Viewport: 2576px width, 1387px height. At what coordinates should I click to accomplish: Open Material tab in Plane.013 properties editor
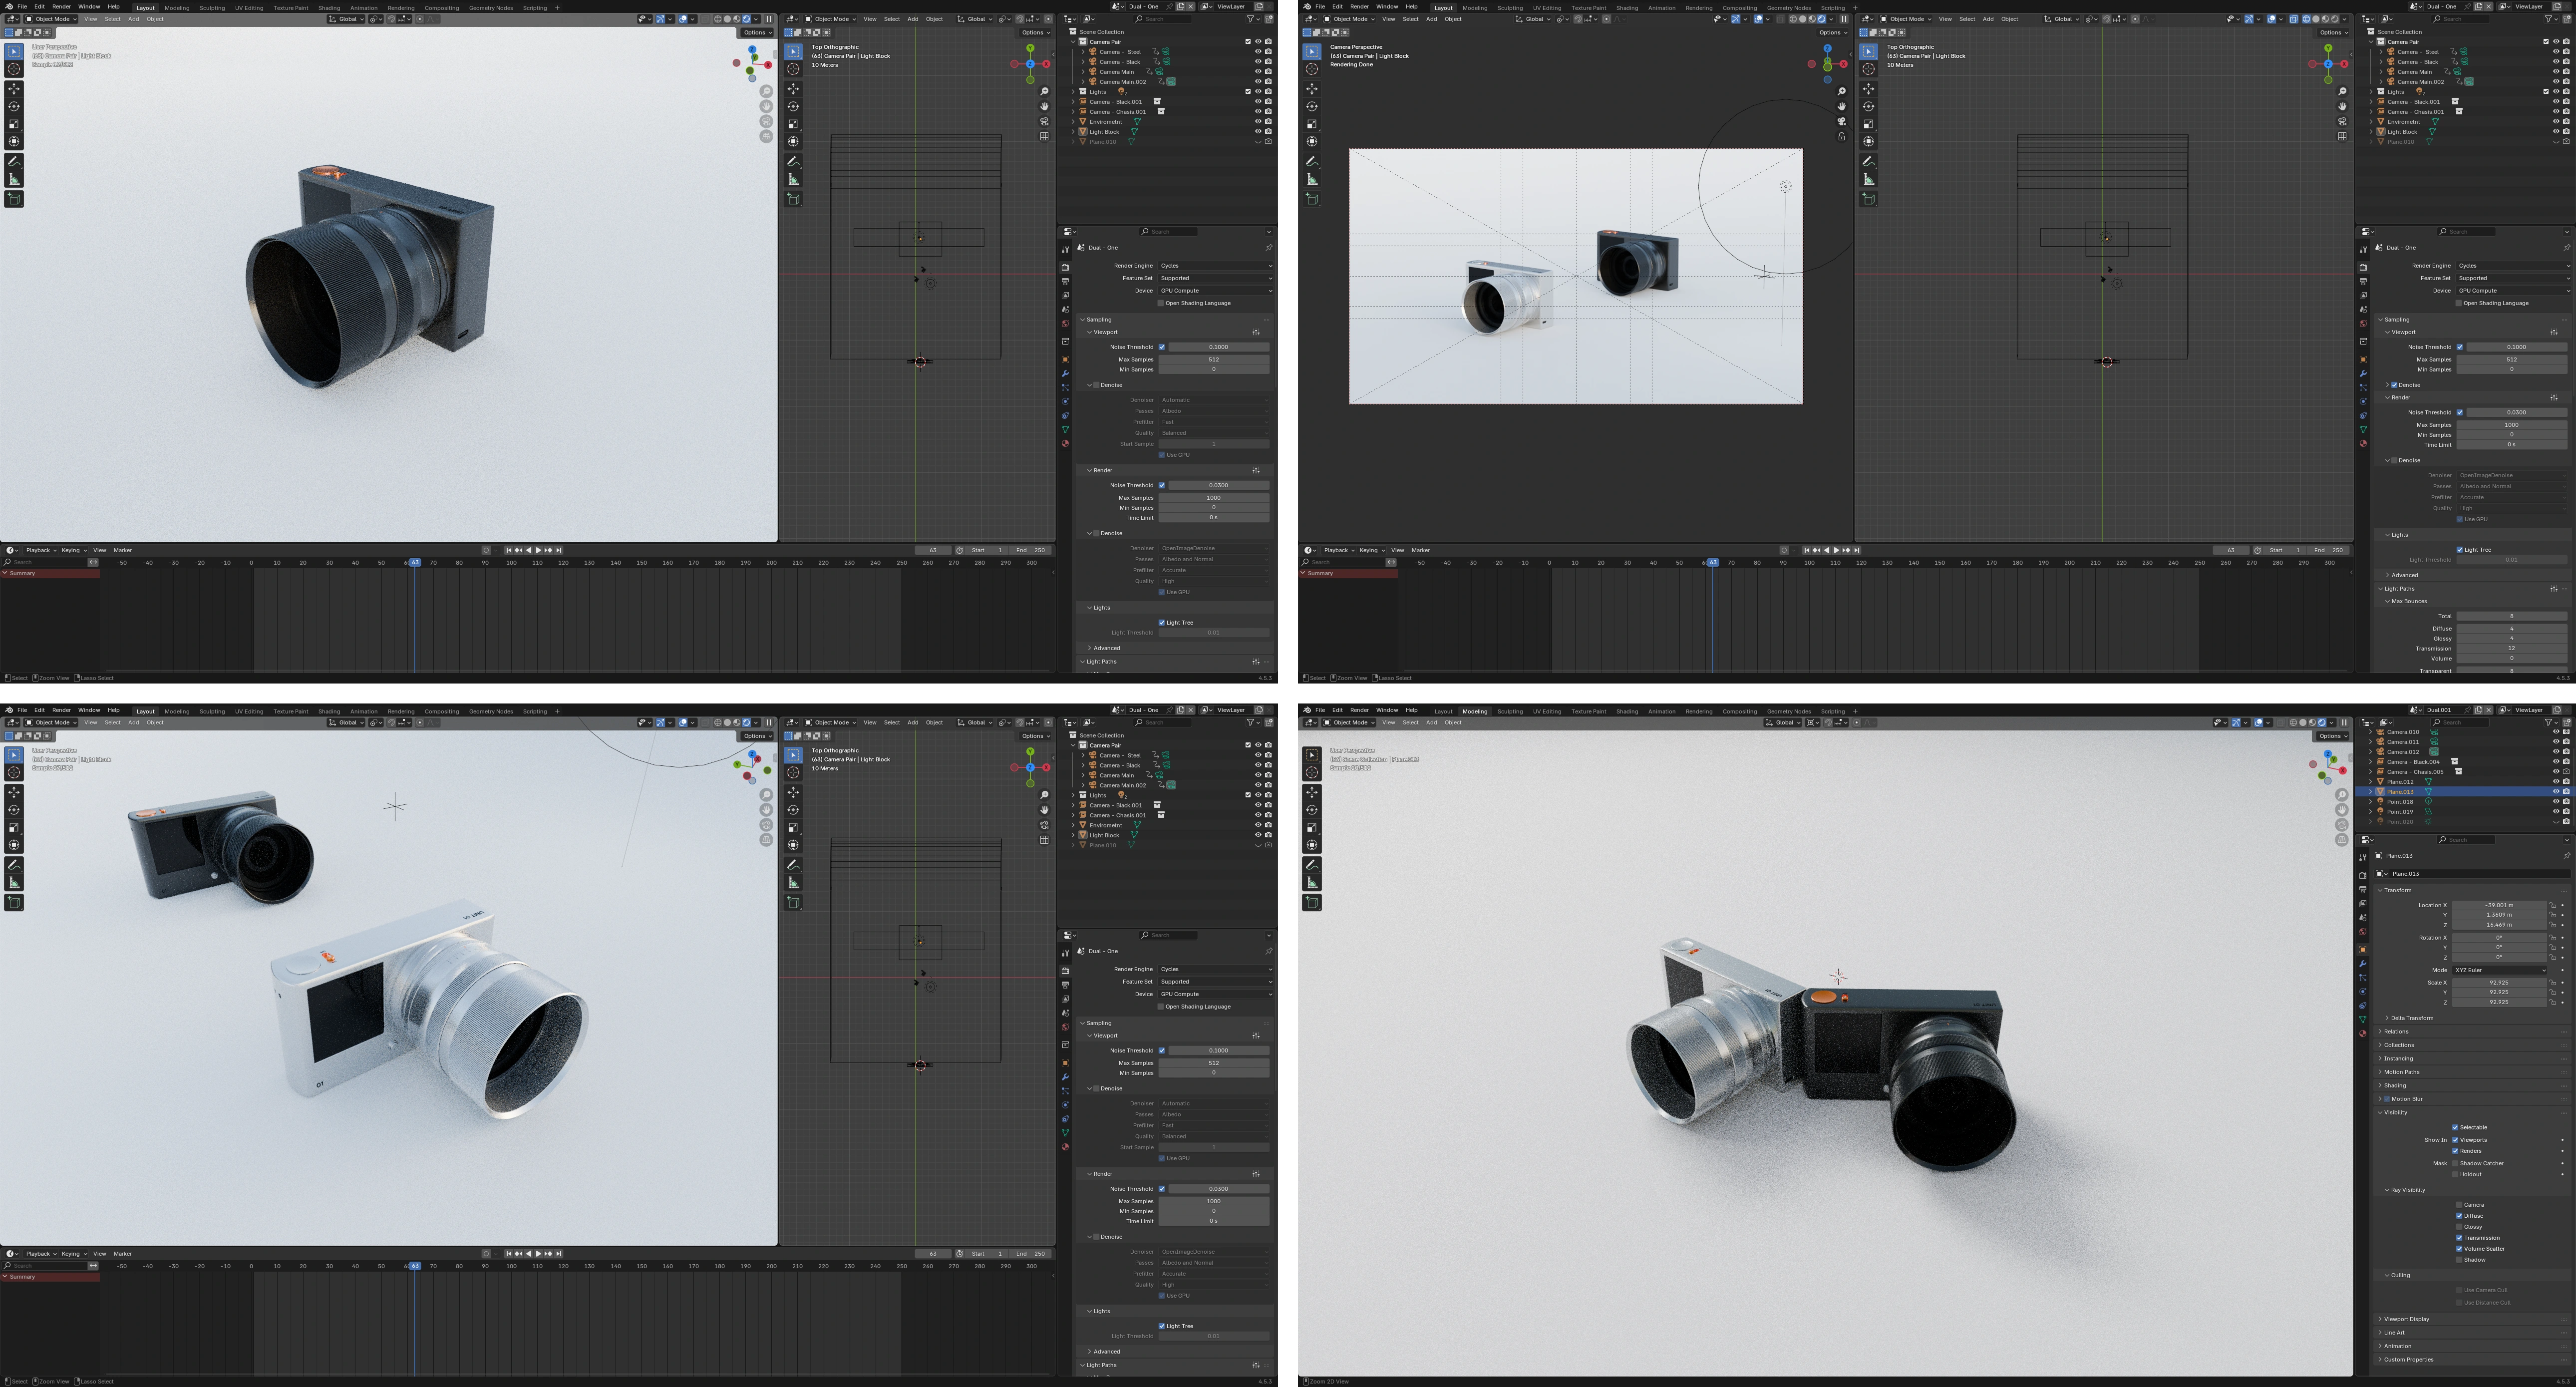tap(2363, 1033)
